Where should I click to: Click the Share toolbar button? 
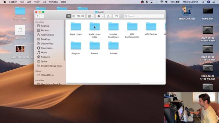108,16
